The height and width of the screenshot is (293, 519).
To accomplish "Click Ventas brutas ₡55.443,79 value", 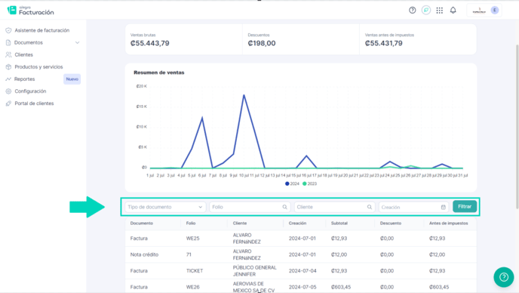I will pos(149,43).
